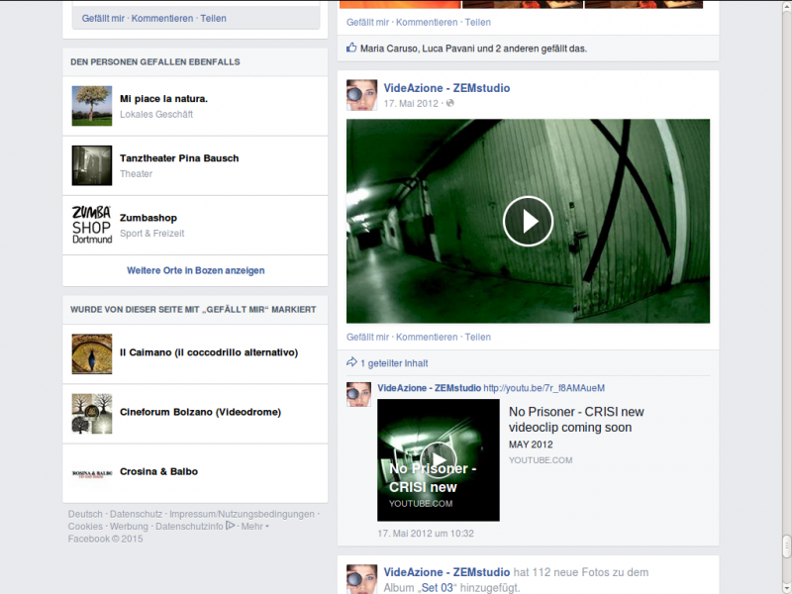Screen dimensions: 792x594
Task: Open VideAzione profile picture on video post
Action: coord(360,95)
